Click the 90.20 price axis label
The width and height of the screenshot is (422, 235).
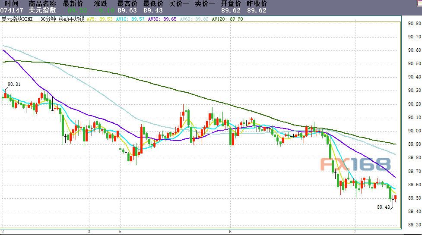pyautogui.click(x=415, y=104)
